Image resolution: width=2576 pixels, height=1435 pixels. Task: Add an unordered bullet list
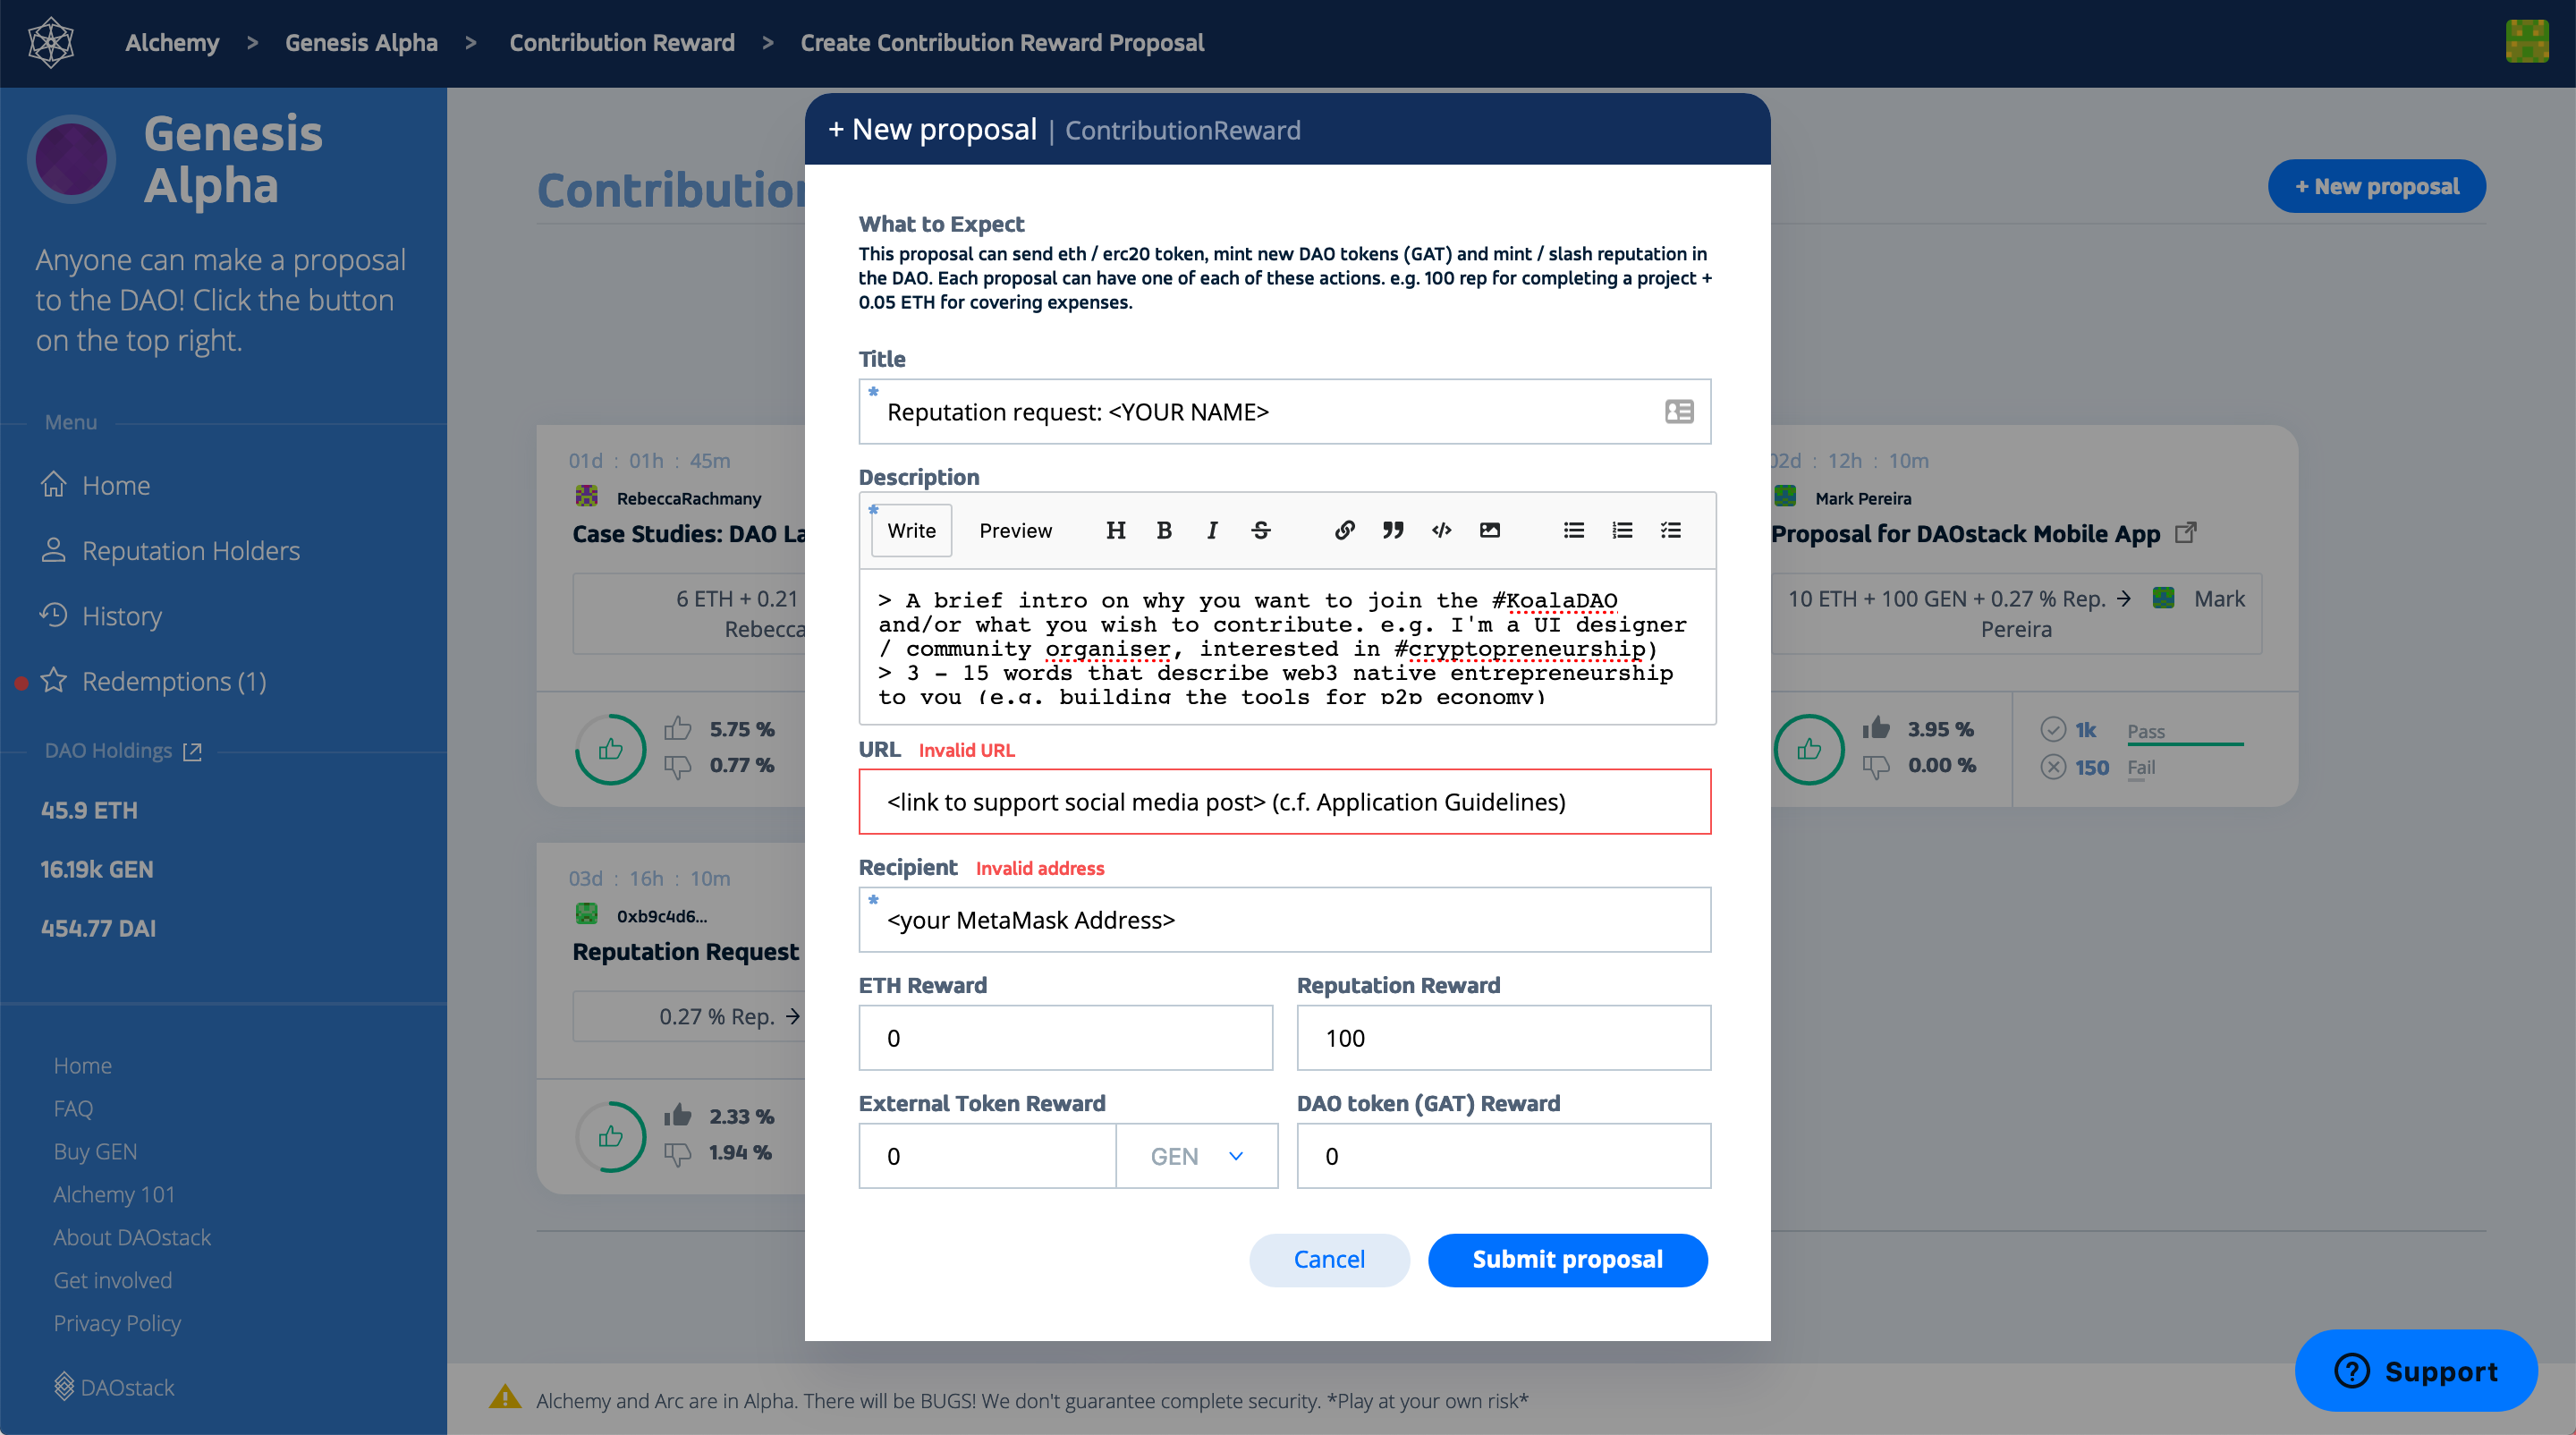pyautogui.click(x=1574, y=530)
